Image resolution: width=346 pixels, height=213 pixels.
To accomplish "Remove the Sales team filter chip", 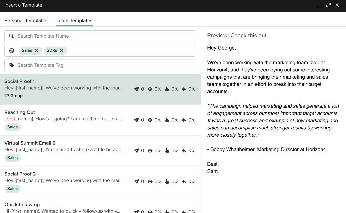I will (x=37, y=51).
